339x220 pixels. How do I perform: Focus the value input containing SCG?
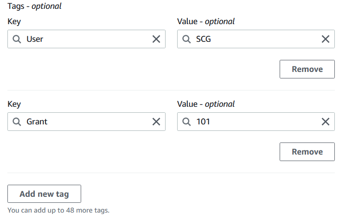(x=256, y=39)
